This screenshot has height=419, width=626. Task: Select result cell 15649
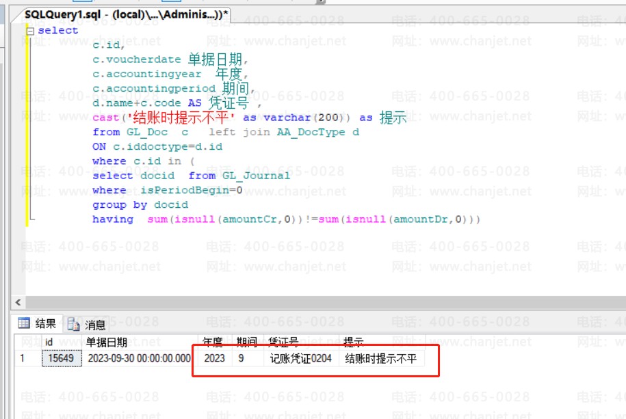point(62,358)
